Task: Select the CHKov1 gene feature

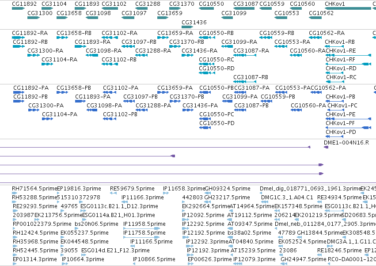Action: point(348,8)
